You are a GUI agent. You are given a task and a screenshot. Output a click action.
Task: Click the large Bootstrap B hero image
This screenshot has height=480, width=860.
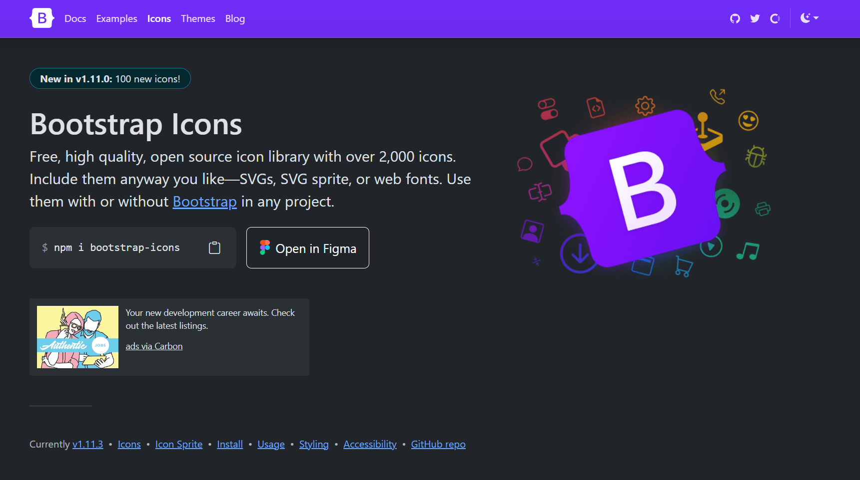642,189
